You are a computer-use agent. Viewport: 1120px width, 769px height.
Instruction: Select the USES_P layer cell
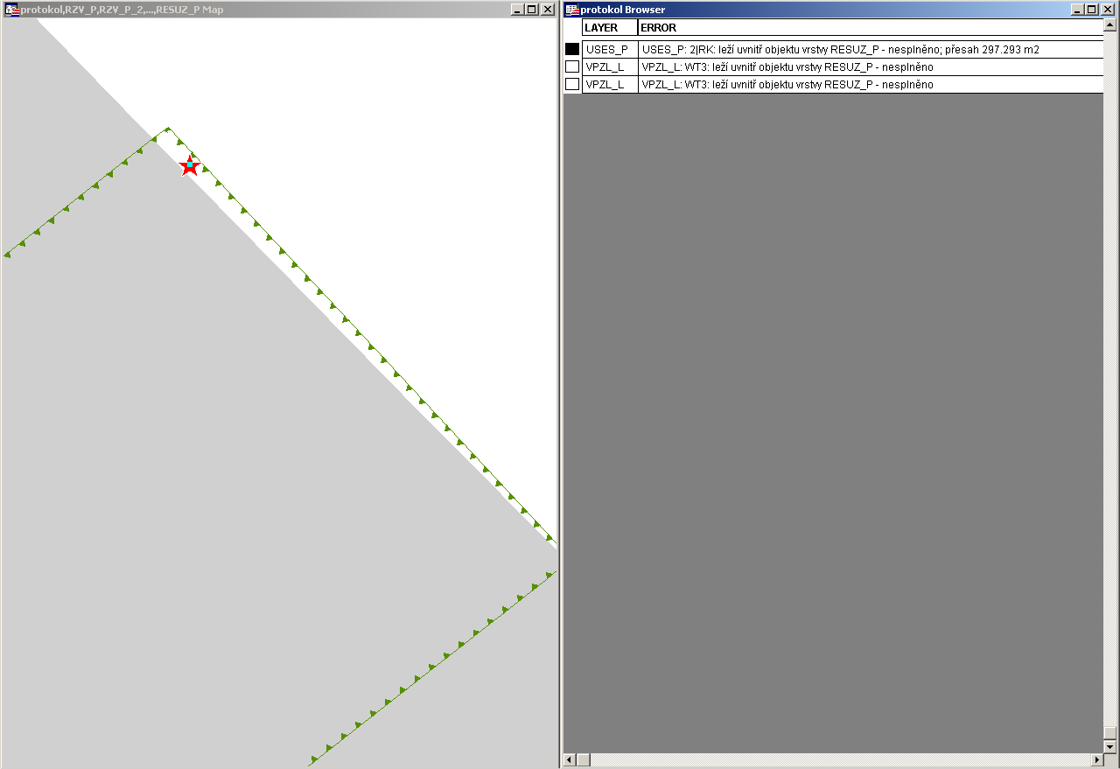coord(610,50)
